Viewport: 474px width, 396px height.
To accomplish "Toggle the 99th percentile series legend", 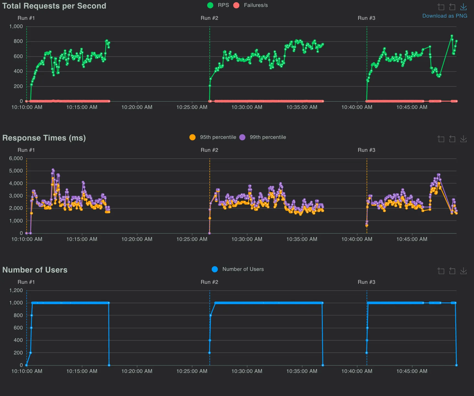I will 263,137.
